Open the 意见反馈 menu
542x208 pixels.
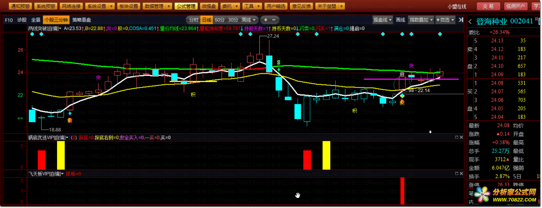tap(301, 6)
